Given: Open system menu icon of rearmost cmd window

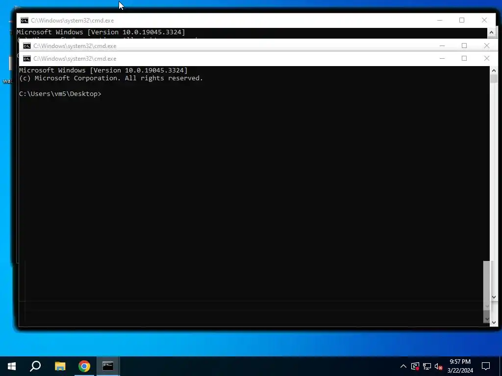Looking at the screenshot, I should pos(25,21).
